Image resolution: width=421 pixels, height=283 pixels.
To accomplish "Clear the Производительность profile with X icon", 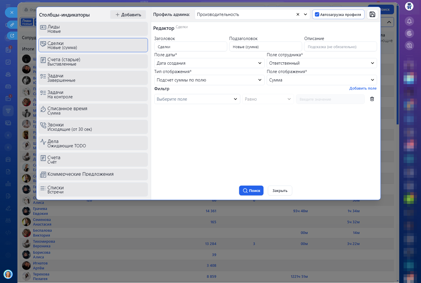I will [x=298, y=14].
